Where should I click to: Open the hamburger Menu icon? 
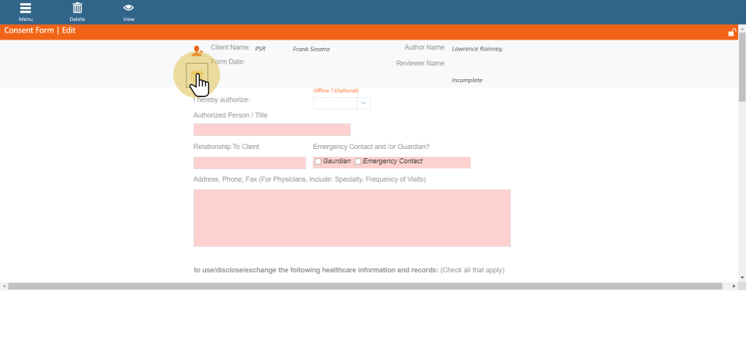[x=26, y=9]
